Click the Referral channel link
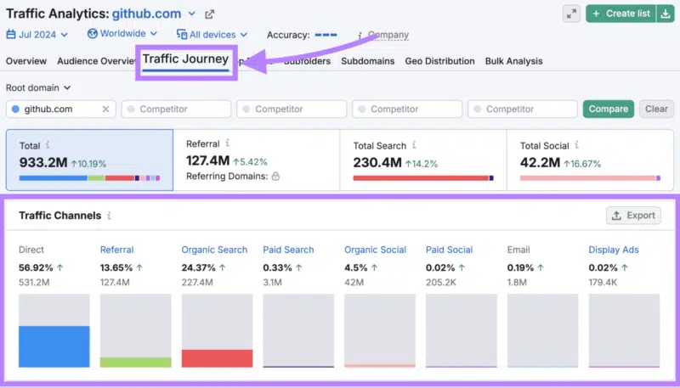 pyautogui.click(x=116, y=250)
